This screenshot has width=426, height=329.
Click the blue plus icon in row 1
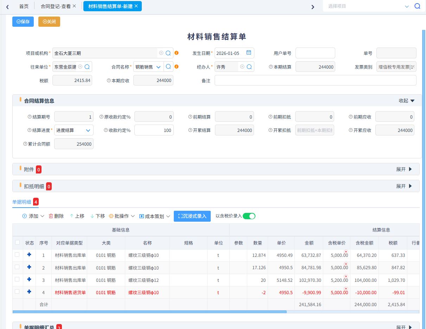click(29, 255)
